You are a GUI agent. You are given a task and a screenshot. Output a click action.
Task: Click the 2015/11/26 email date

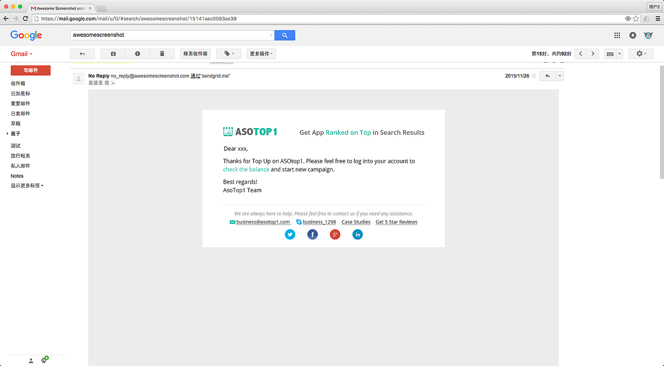click(x=517, y=76)
